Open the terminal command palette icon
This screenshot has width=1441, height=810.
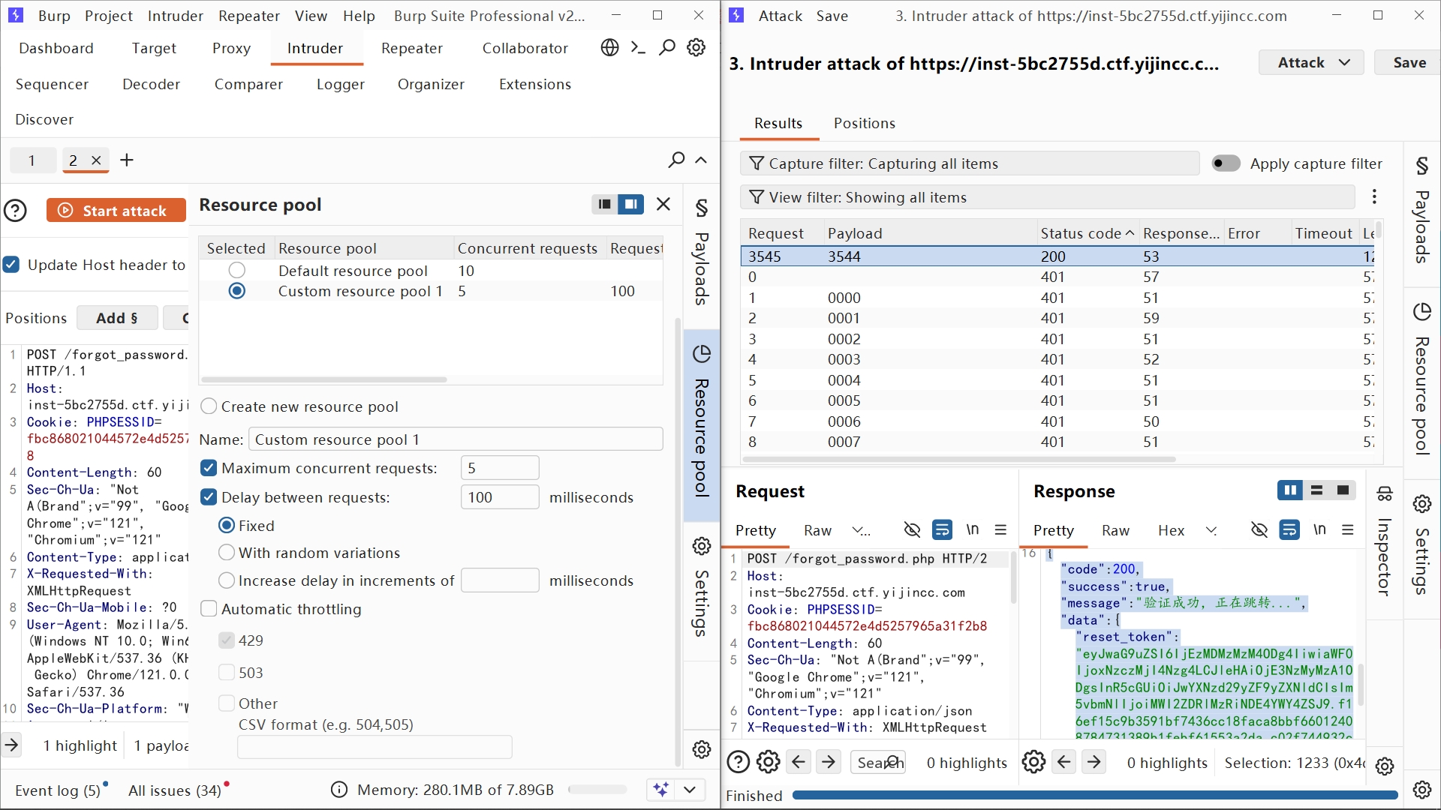coord(638,48)
